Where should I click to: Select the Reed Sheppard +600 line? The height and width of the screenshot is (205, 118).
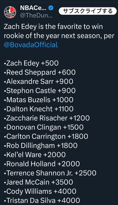pos(40,72)
